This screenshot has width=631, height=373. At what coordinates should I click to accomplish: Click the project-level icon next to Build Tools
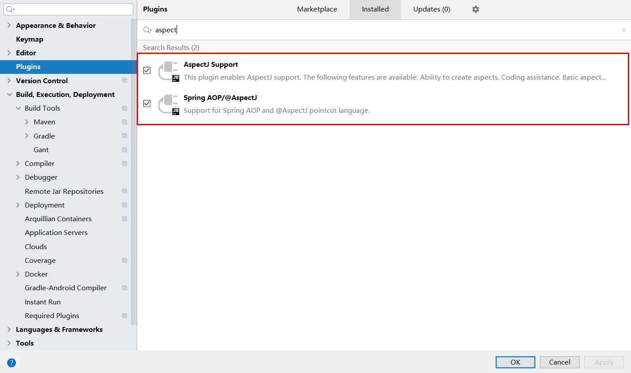coord(124,108)
